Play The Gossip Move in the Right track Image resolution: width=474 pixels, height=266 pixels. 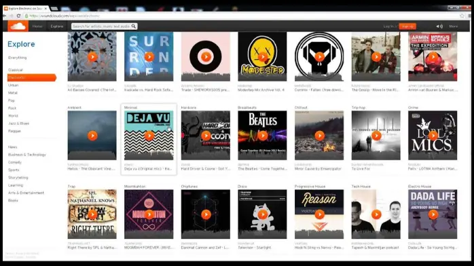coord(376,57)
